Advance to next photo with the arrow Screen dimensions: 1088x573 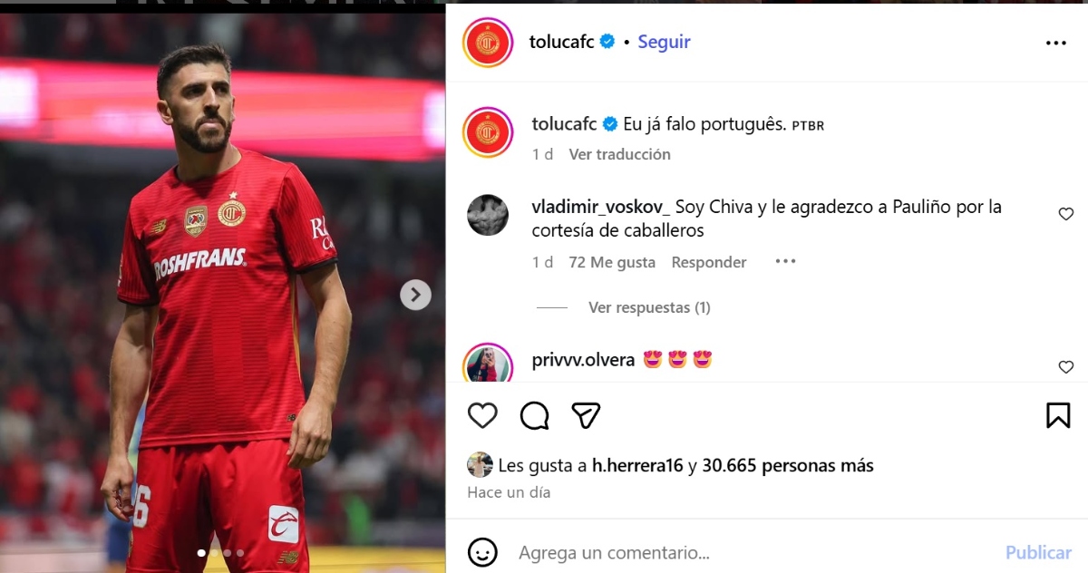coord(416,294)
